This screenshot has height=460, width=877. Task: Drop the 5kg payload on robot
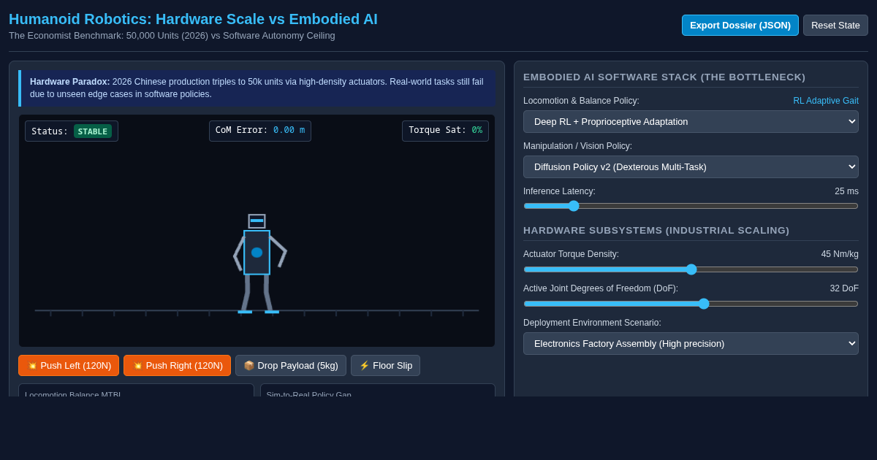pos(291,365)
